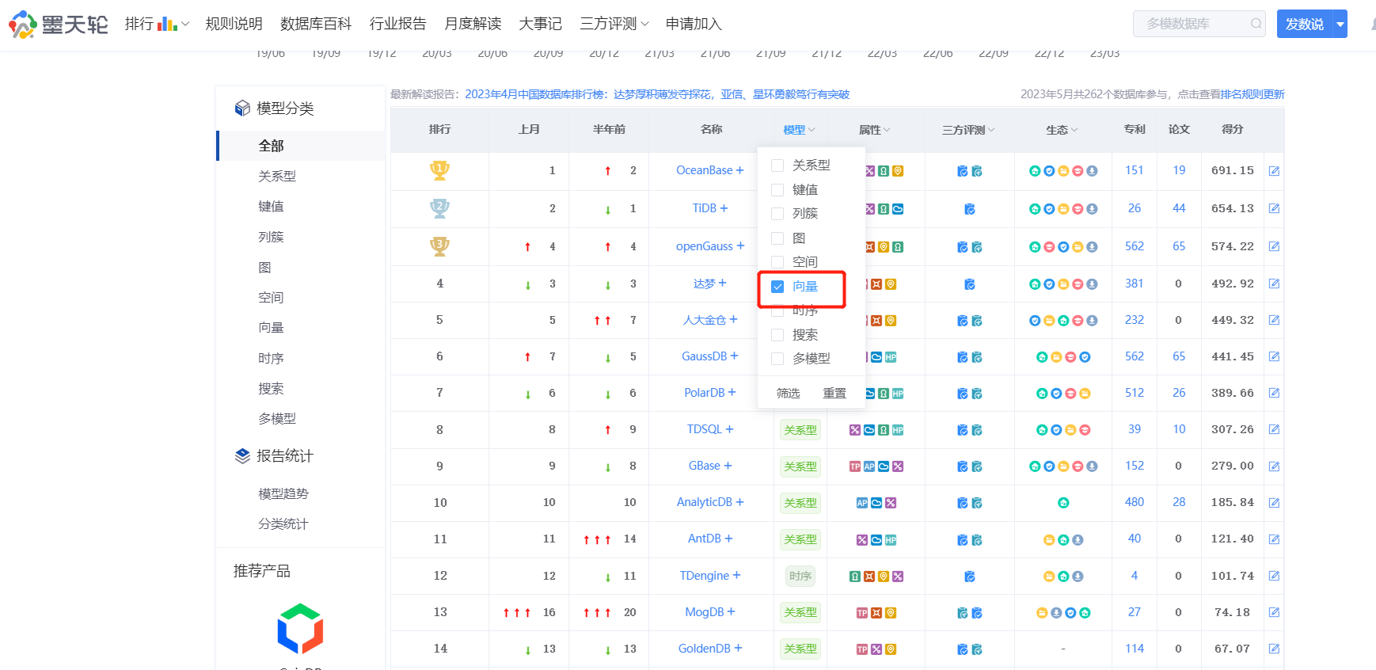Screen dimensions: 1376x670
Task: Click ecosystem icon in AnalyticDB row
Action: (x=1063, y=503)
